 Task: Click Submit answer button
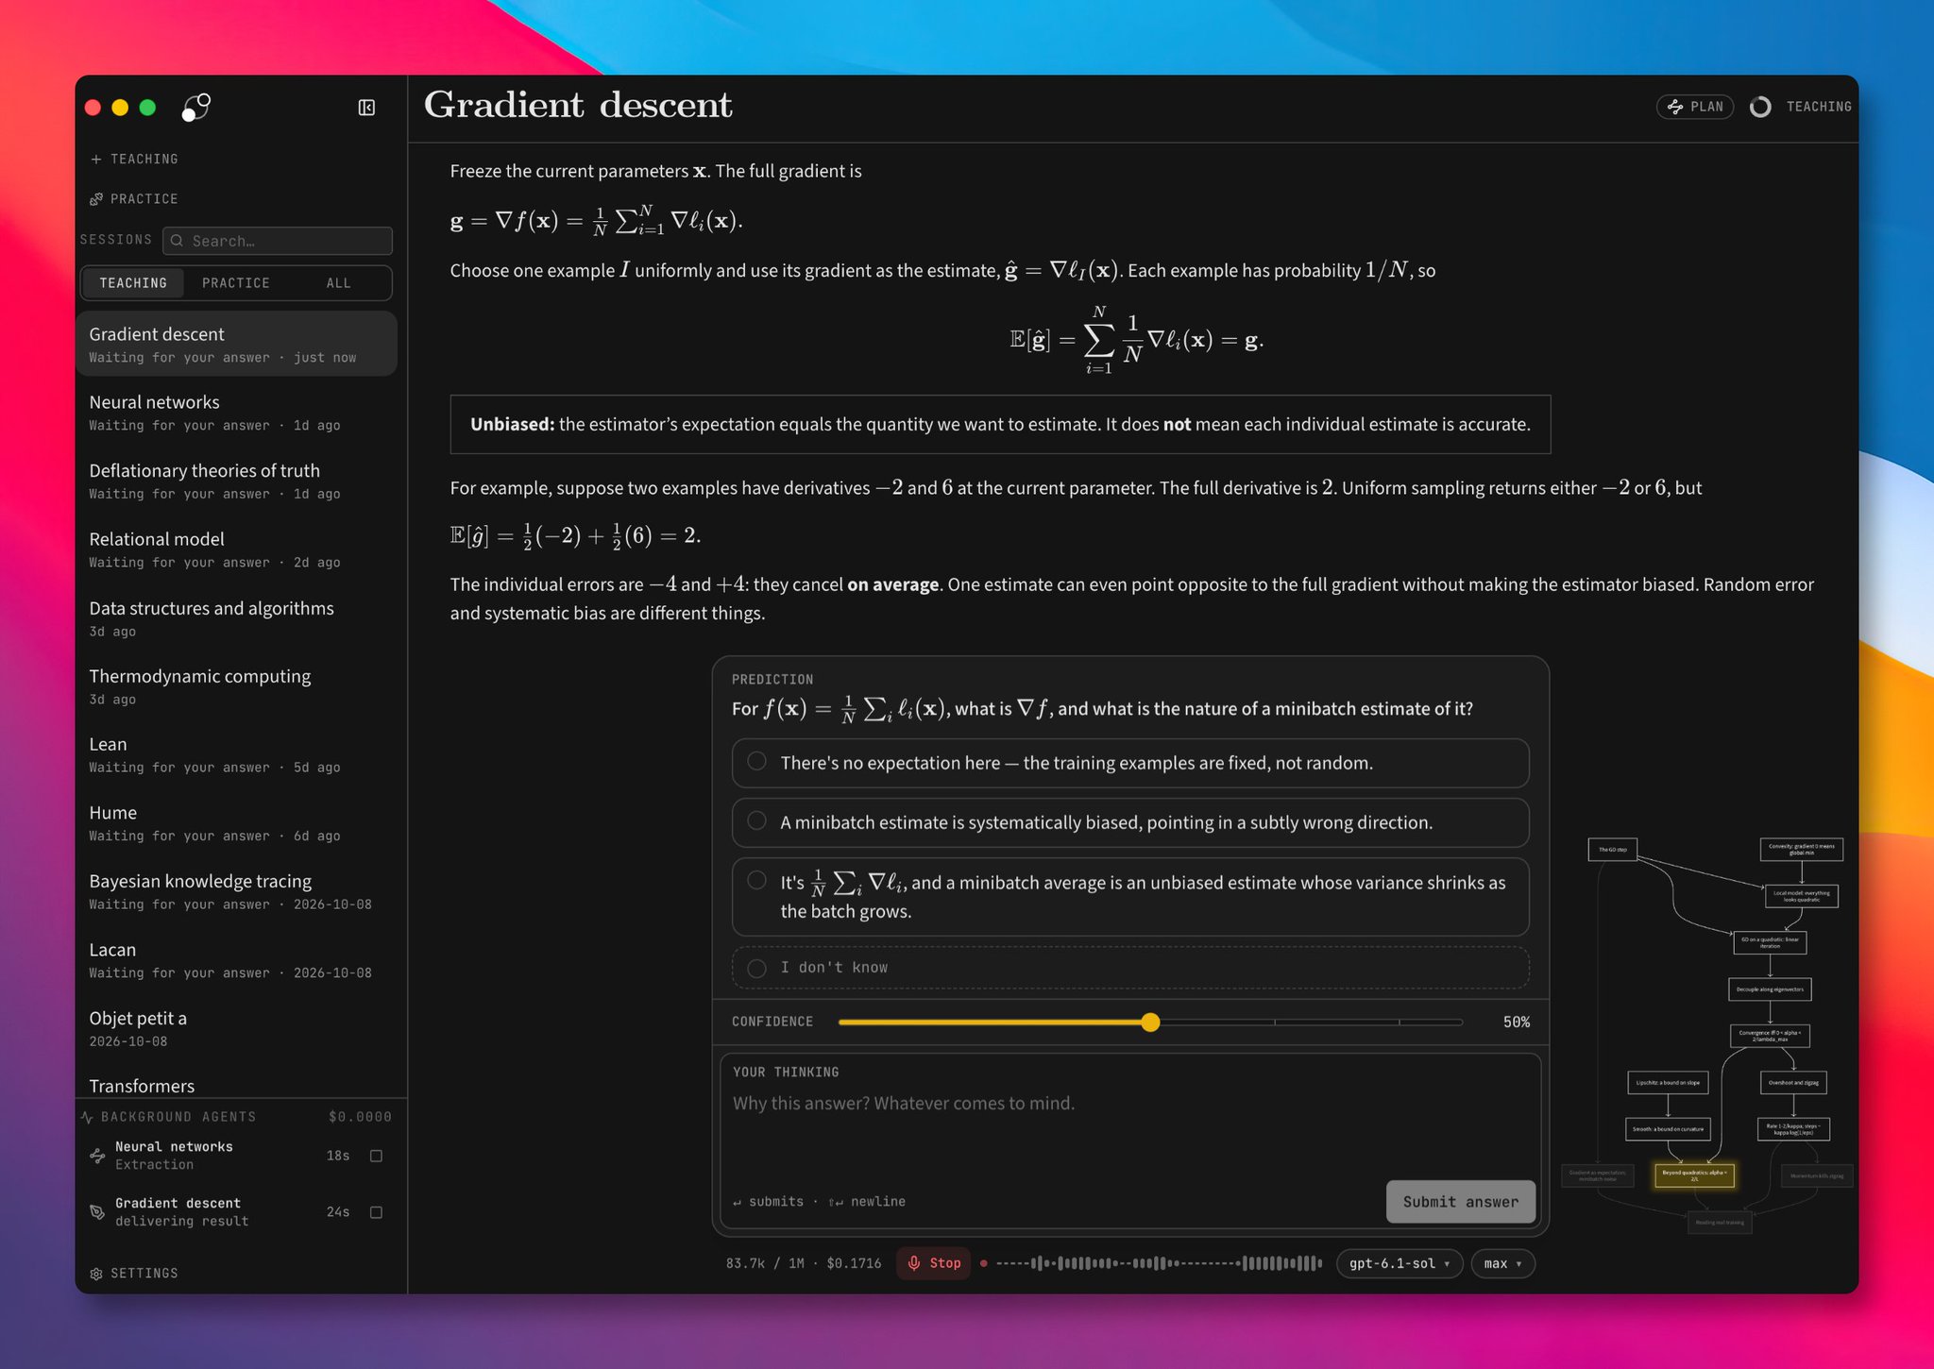pyautogui.click(x=1460, y=1202)
